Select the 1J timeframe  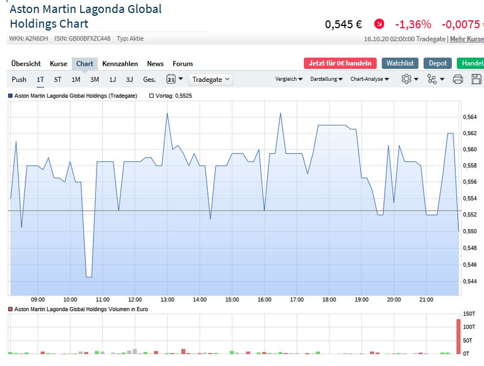tap(112, 80)
